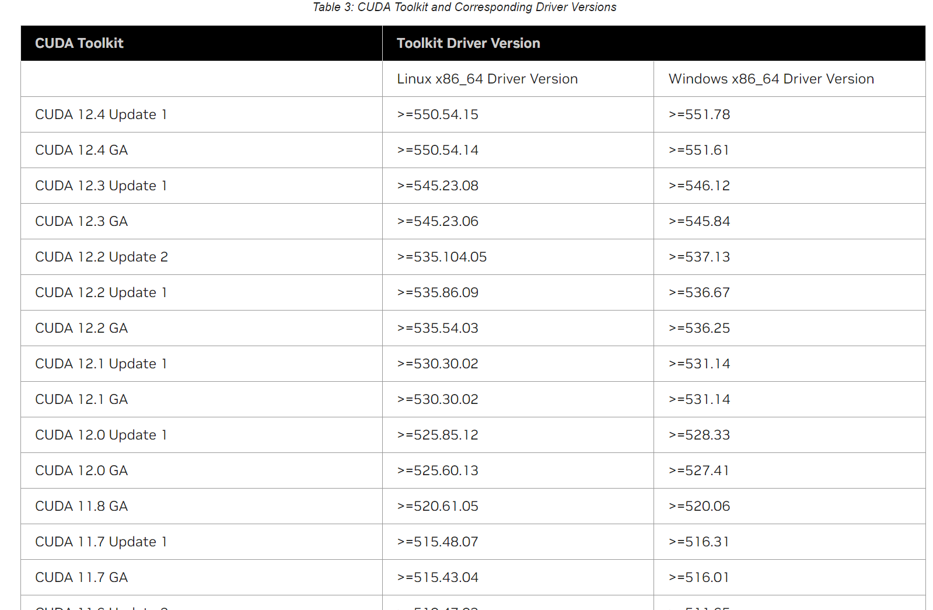933x610 pixels.
Task: Click the >=550.54.14 Linux driver cell
Action: tap(438, 150)
